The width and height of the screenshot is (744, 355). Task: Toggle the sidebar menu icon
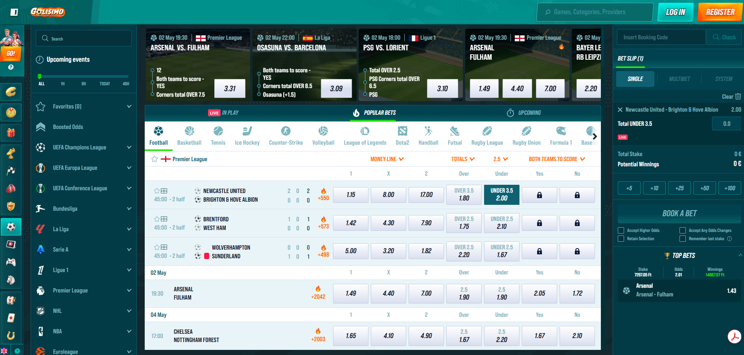pyautogui.click(x=14, y=12)
